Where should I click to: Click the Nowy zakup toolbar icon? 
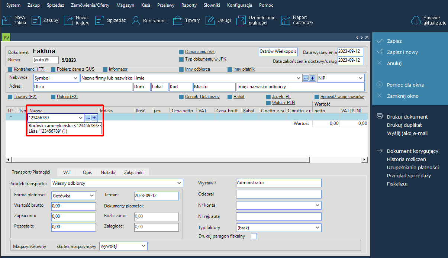(7, 20)
